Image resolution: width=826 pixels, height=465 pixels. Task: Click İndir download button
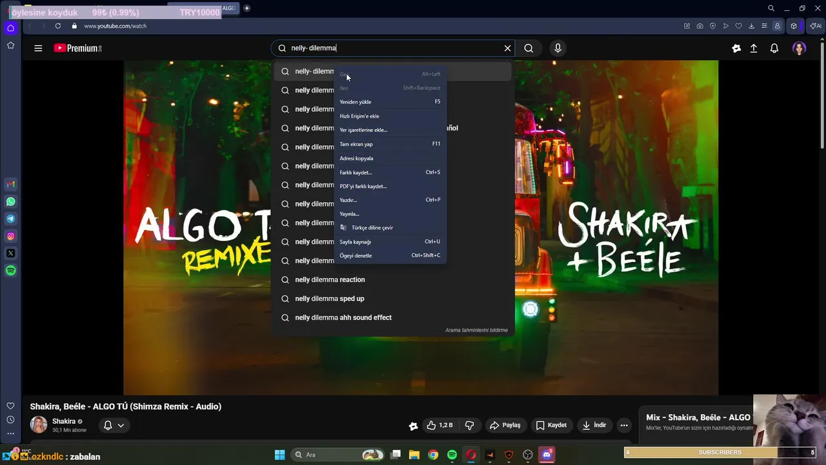594,425
